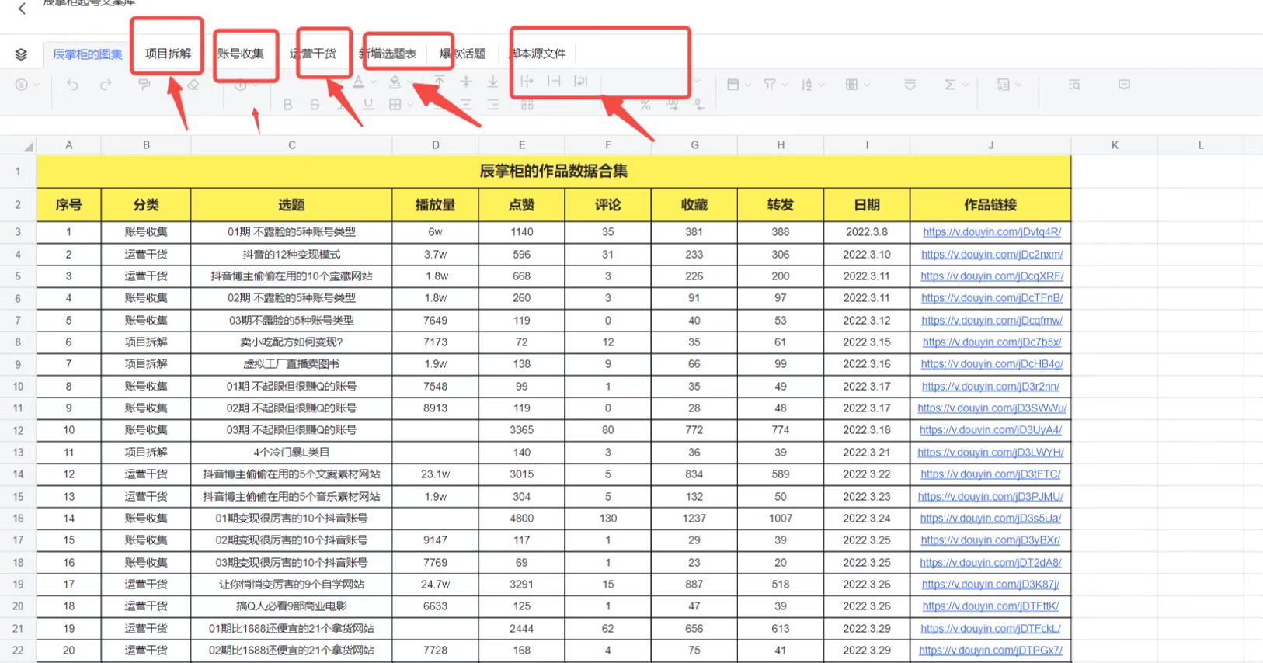Open link https://v.douyin.com/jDT2dA8/
The height and width of the screenshot is (663, 1263).
tap(990, 563)
